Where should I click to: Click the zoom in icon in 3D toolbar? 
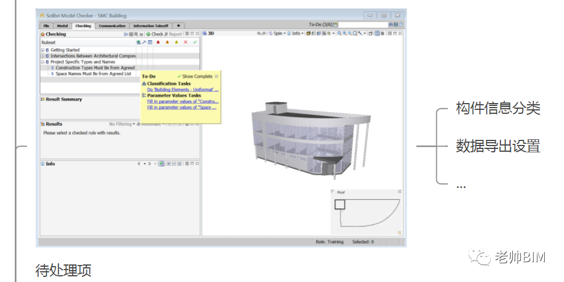(x=345, y=33)
